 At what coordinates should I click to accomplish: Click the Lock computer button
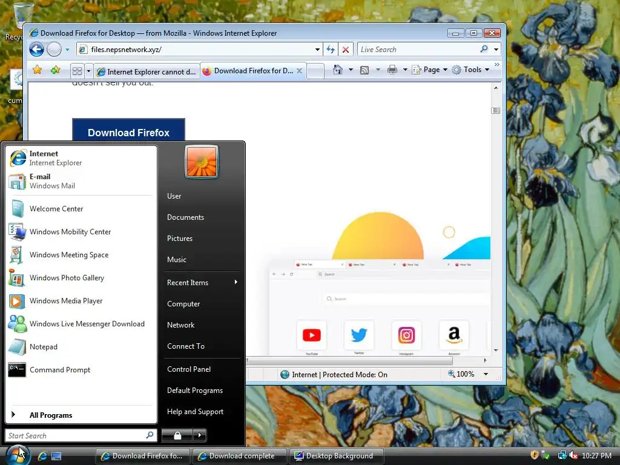click(x=177, y=435)
